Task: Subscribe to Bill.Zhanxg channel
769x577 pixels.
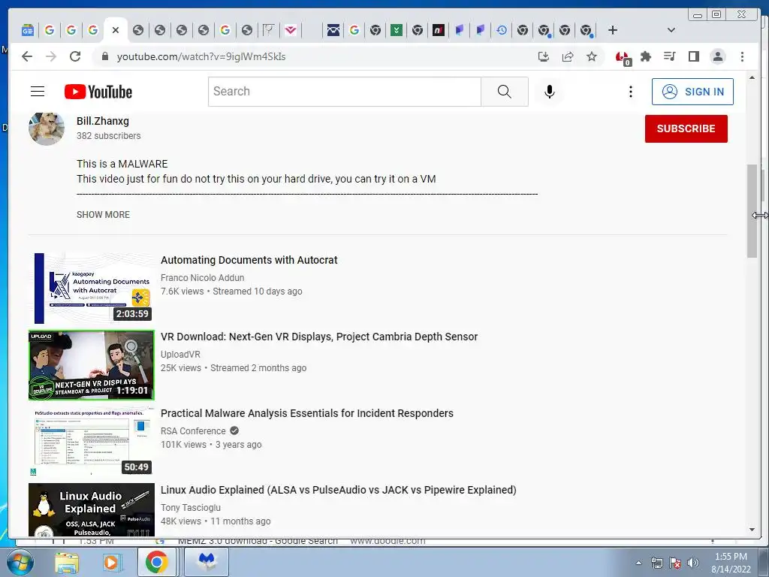Action: point(686,128)
